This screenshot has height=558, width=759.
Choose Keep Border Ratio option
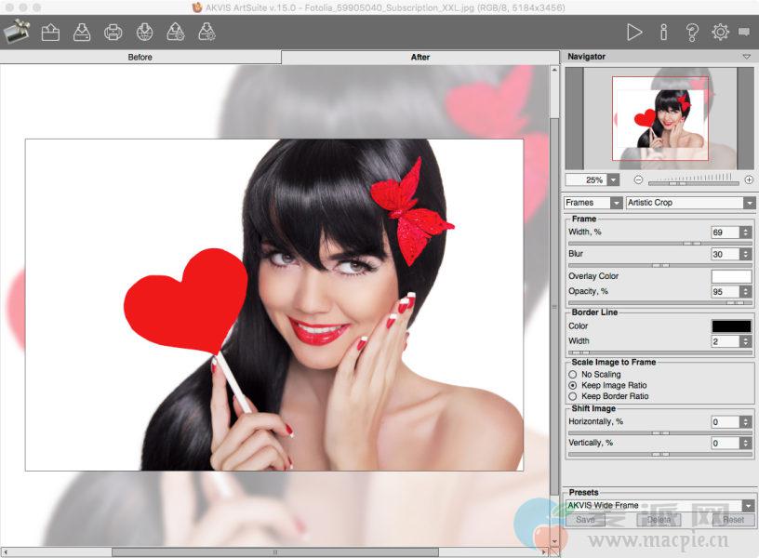coord(573,396)
